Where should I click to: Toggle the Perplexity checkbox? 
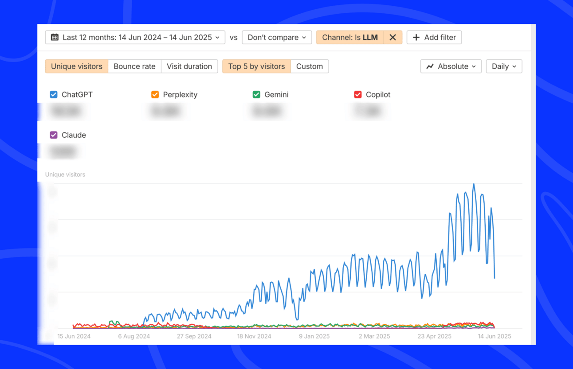(155, 94)
